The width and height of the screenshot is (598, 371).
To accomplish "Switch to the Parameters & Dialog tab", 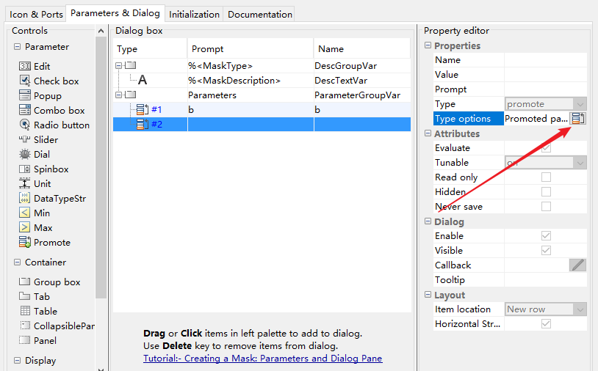I will click(115, 13).
